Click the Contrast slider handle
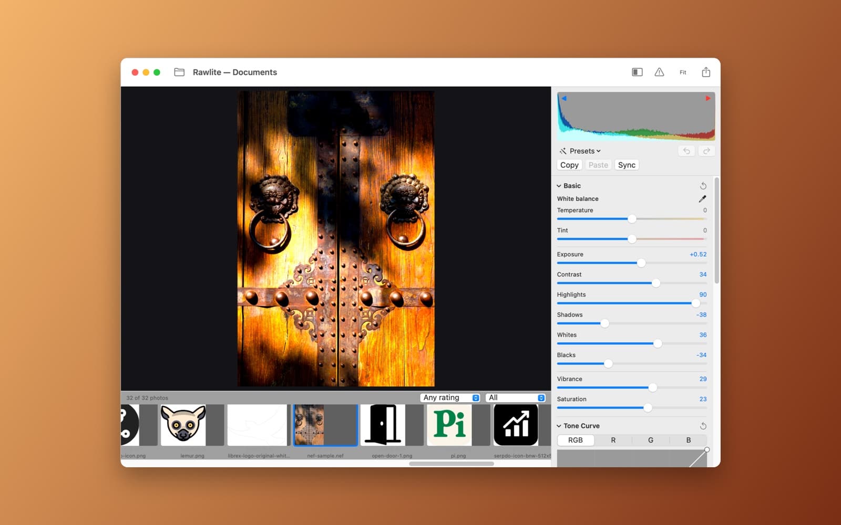 tap(656, 283)
